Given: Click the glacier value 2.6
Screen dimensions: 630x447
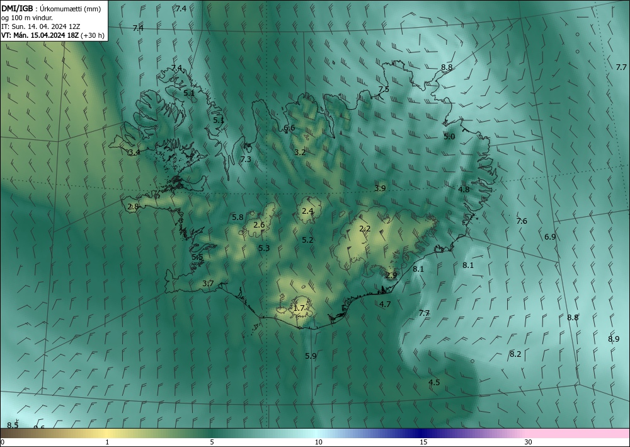Looking at the screenshot, I should (259, 224).
